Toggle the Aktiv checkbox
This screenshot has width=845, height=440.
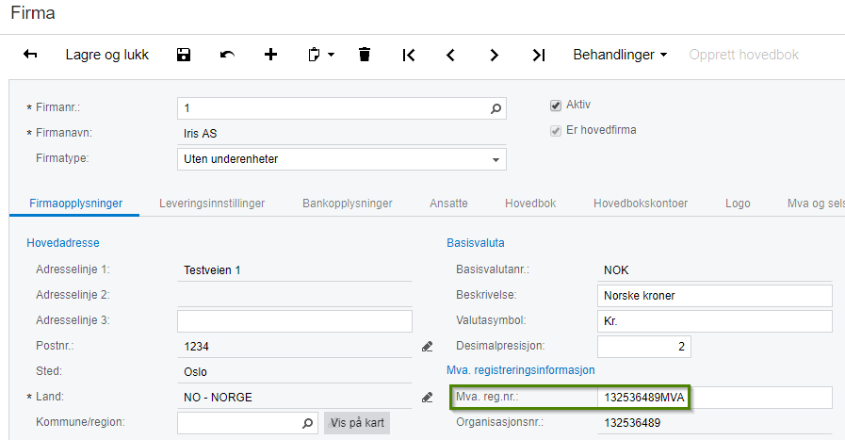pyautogui.click(x=556, y=106)
